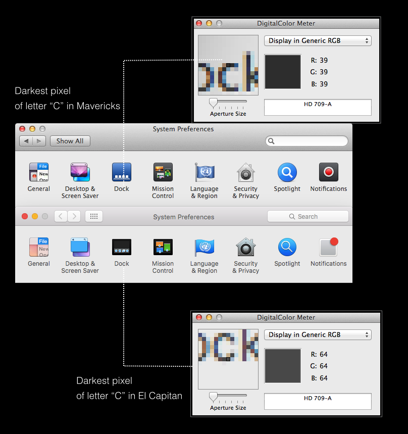Click gray color swatch in bottom DigitalColor Meter
The image size is (408, 434).
click(x=282, y=366)
